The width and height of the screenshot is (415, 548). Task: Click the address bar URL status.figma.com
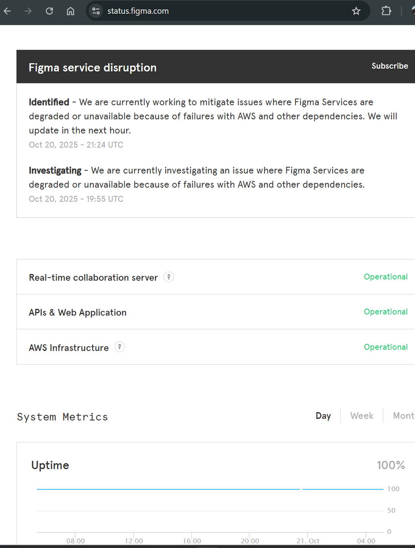(x=138, y=11)
